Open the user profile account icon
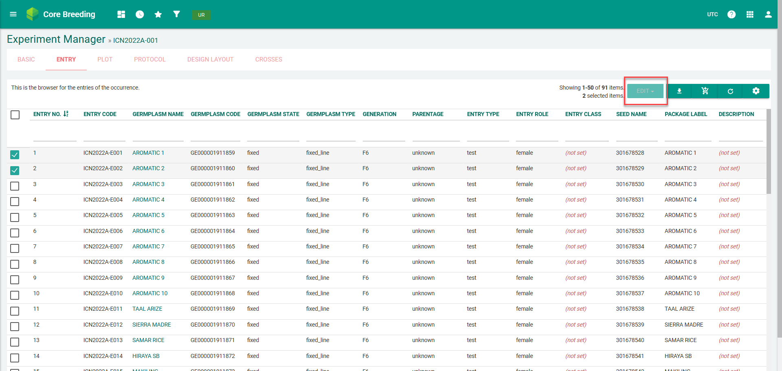This screenshot has width=782, height=371. [x=768, y=14]
